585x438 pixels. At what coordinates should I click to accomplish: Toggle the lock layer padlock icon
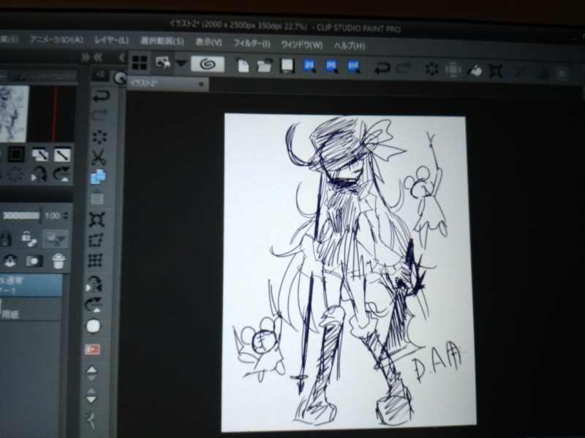(5, 239)
